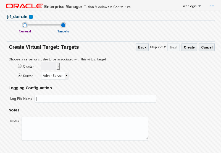Go to the General step label

[x=25, y=31]
